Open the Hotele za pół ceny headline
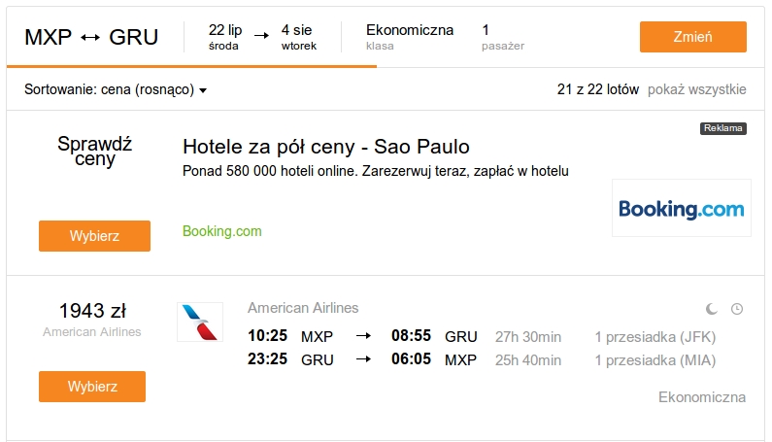The image size is (772, 442). (x=326, y=147)
